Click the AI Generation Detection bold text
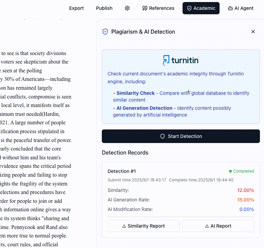The width and height of the screenshot is (264, 248). pos(144,108)
